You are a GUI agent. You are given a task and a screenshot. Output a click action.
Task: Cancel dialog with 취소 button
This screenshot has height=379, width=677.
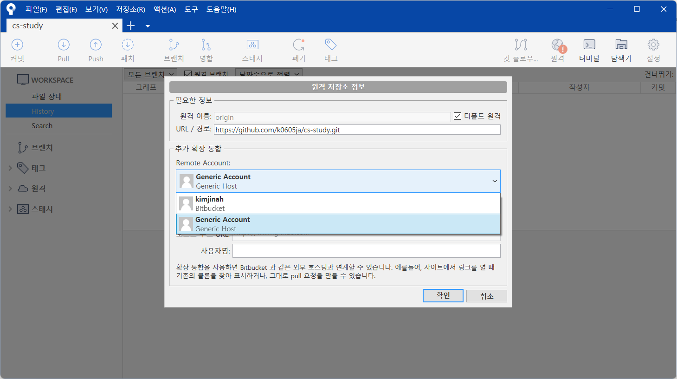pyautogui.click(x=487, y=296)
